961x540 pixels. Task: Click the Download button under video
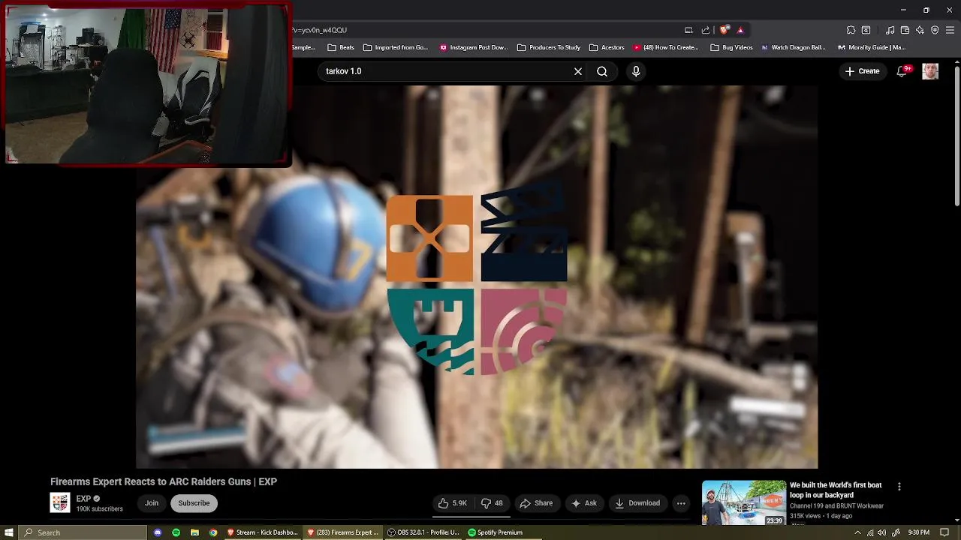pyautogui.click(x=637, y=503)
